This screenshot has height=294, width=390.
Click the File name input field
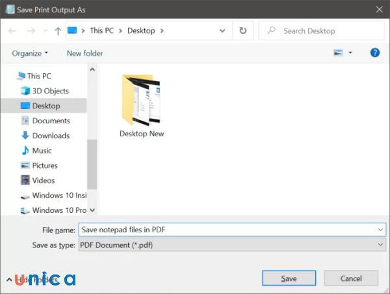[232, 230]
